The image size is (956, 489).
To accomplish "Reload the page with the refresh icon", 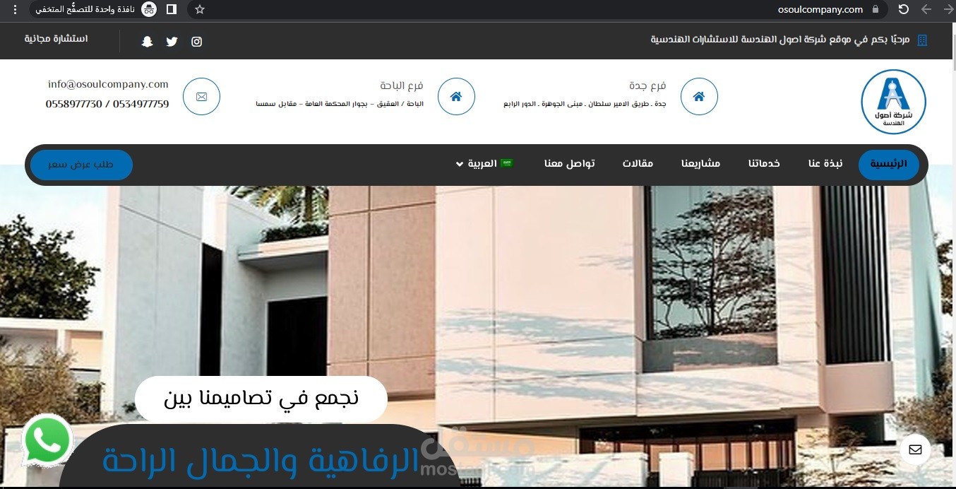I will [903, 10].
